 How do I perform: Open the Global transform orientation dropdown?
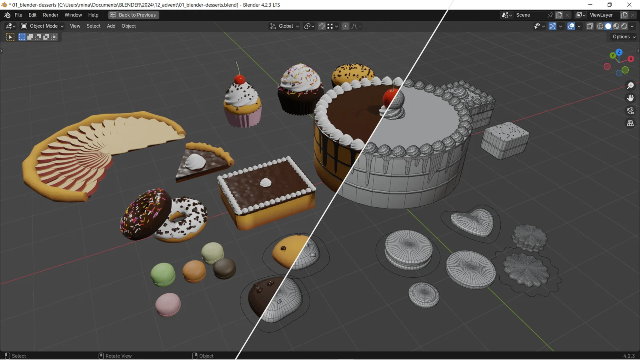(x=284, y=26)
